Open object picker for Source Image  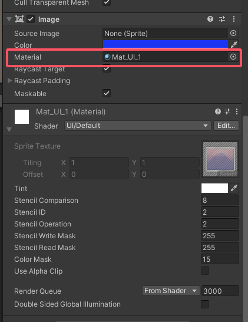click(x=233, y=33)
